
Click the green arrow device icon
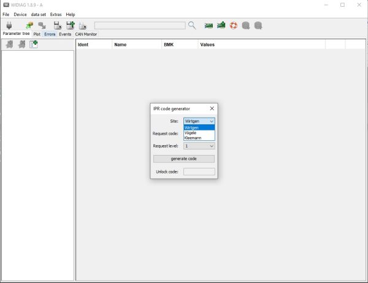click(x=29, y=25)
